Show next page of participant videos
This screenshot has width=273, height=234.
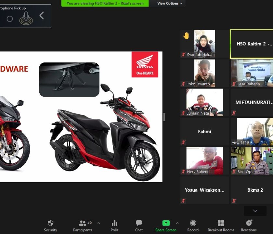pos(255,211)
